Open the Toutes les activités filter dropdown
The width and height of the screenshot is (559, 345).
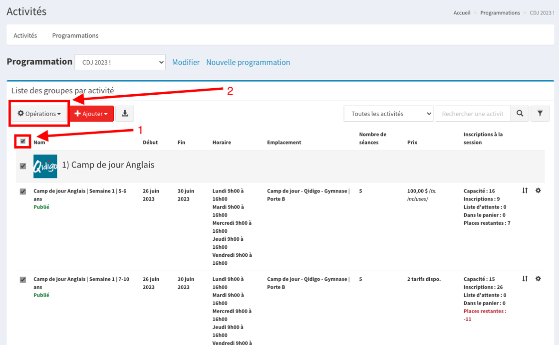388,114
